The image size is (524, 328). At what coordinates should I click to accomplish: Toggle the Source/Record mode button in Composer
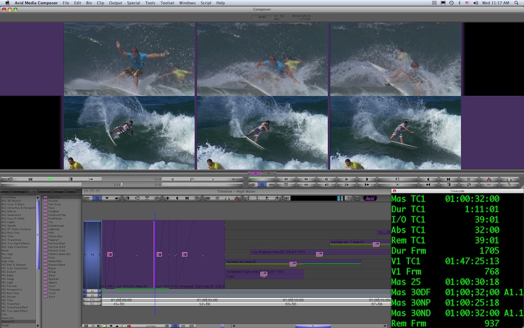point(263,184)
